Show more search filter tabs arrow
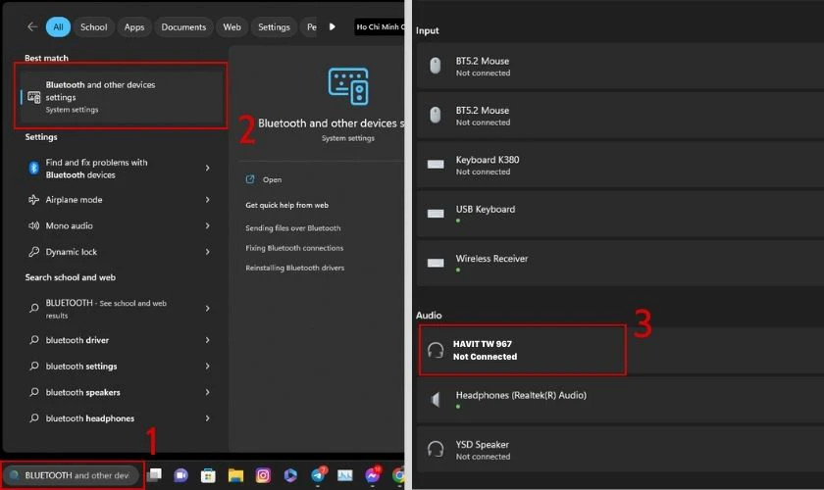Viewport: 824px width, 490px height. coord(333,27)
